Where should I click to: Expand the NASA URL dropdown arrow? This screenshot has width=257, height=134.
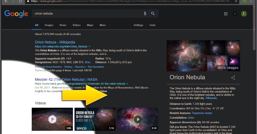click(x=127, y=84)
